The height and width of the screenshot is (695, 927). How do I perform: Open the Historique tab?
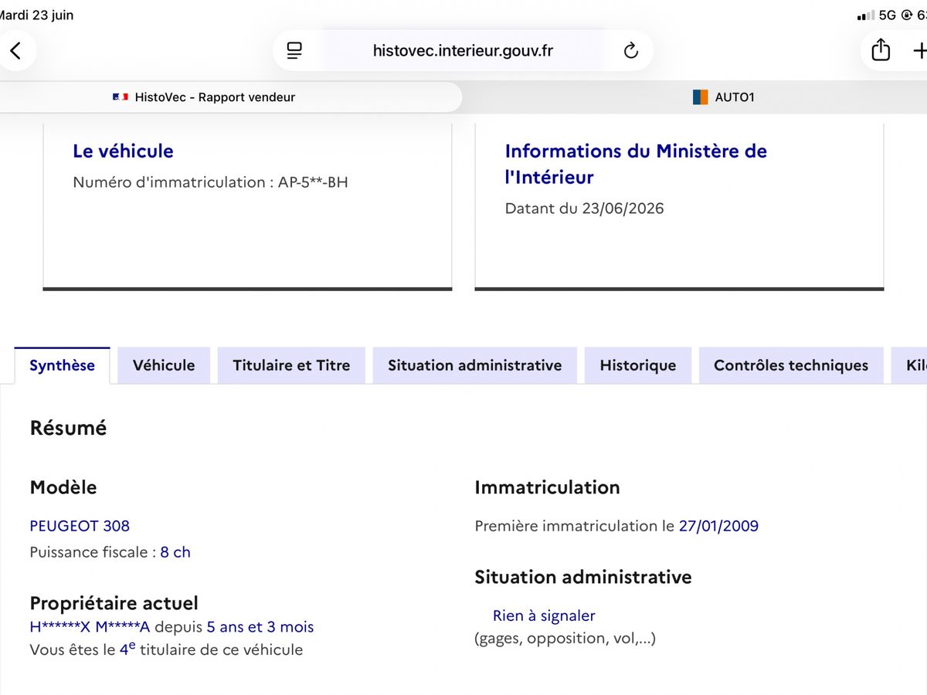pyautogui.click(x=638, y=365)
